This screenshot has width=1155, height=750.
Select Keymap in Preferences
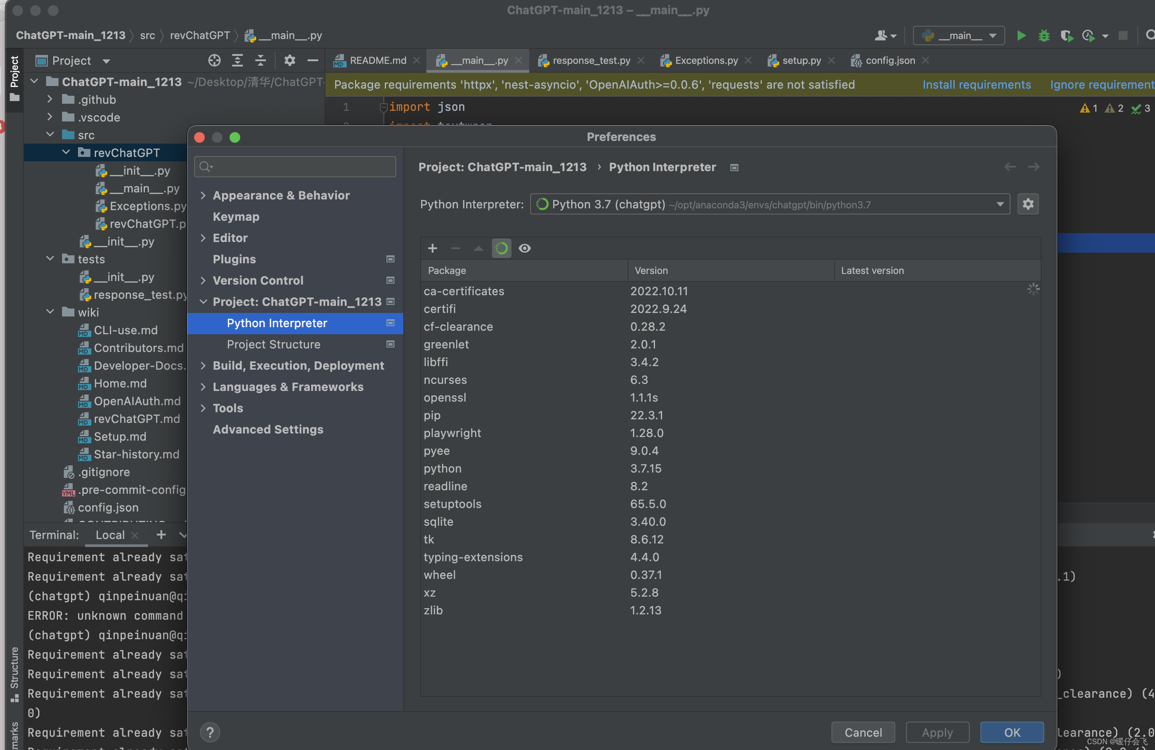[236, 216]
